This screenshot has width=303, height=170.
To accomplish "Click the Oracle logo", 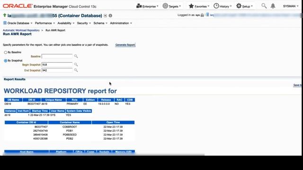I will (18, 6).
